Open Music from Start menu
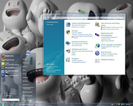This screenshot has height=106, width=133. 24,70
